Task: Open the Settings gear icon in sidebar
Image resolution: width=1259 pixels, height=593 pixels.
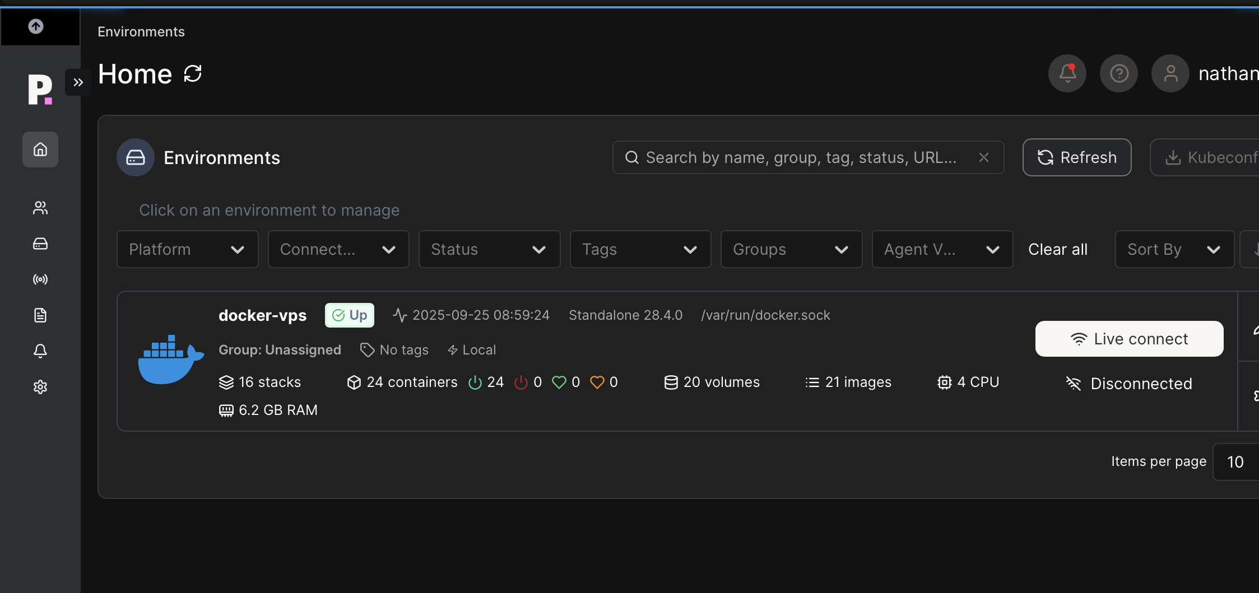Action: pos(40,387)
